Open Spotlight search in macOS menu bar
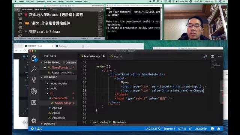Screen dimensions: 240x135 coord(216,1)
